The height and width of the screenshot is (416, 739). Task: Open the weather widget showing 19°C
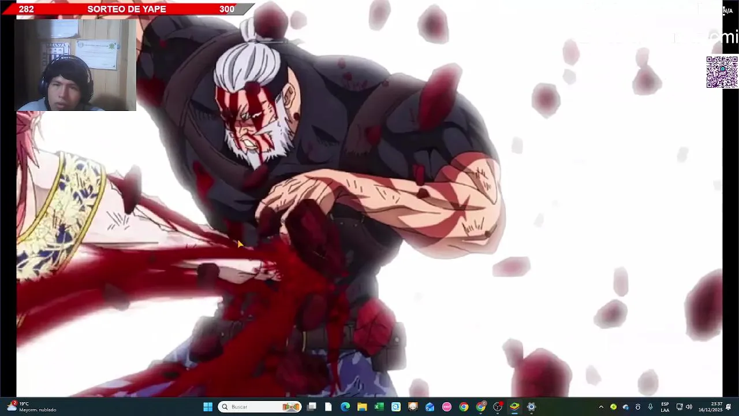[x=32, y=407]
